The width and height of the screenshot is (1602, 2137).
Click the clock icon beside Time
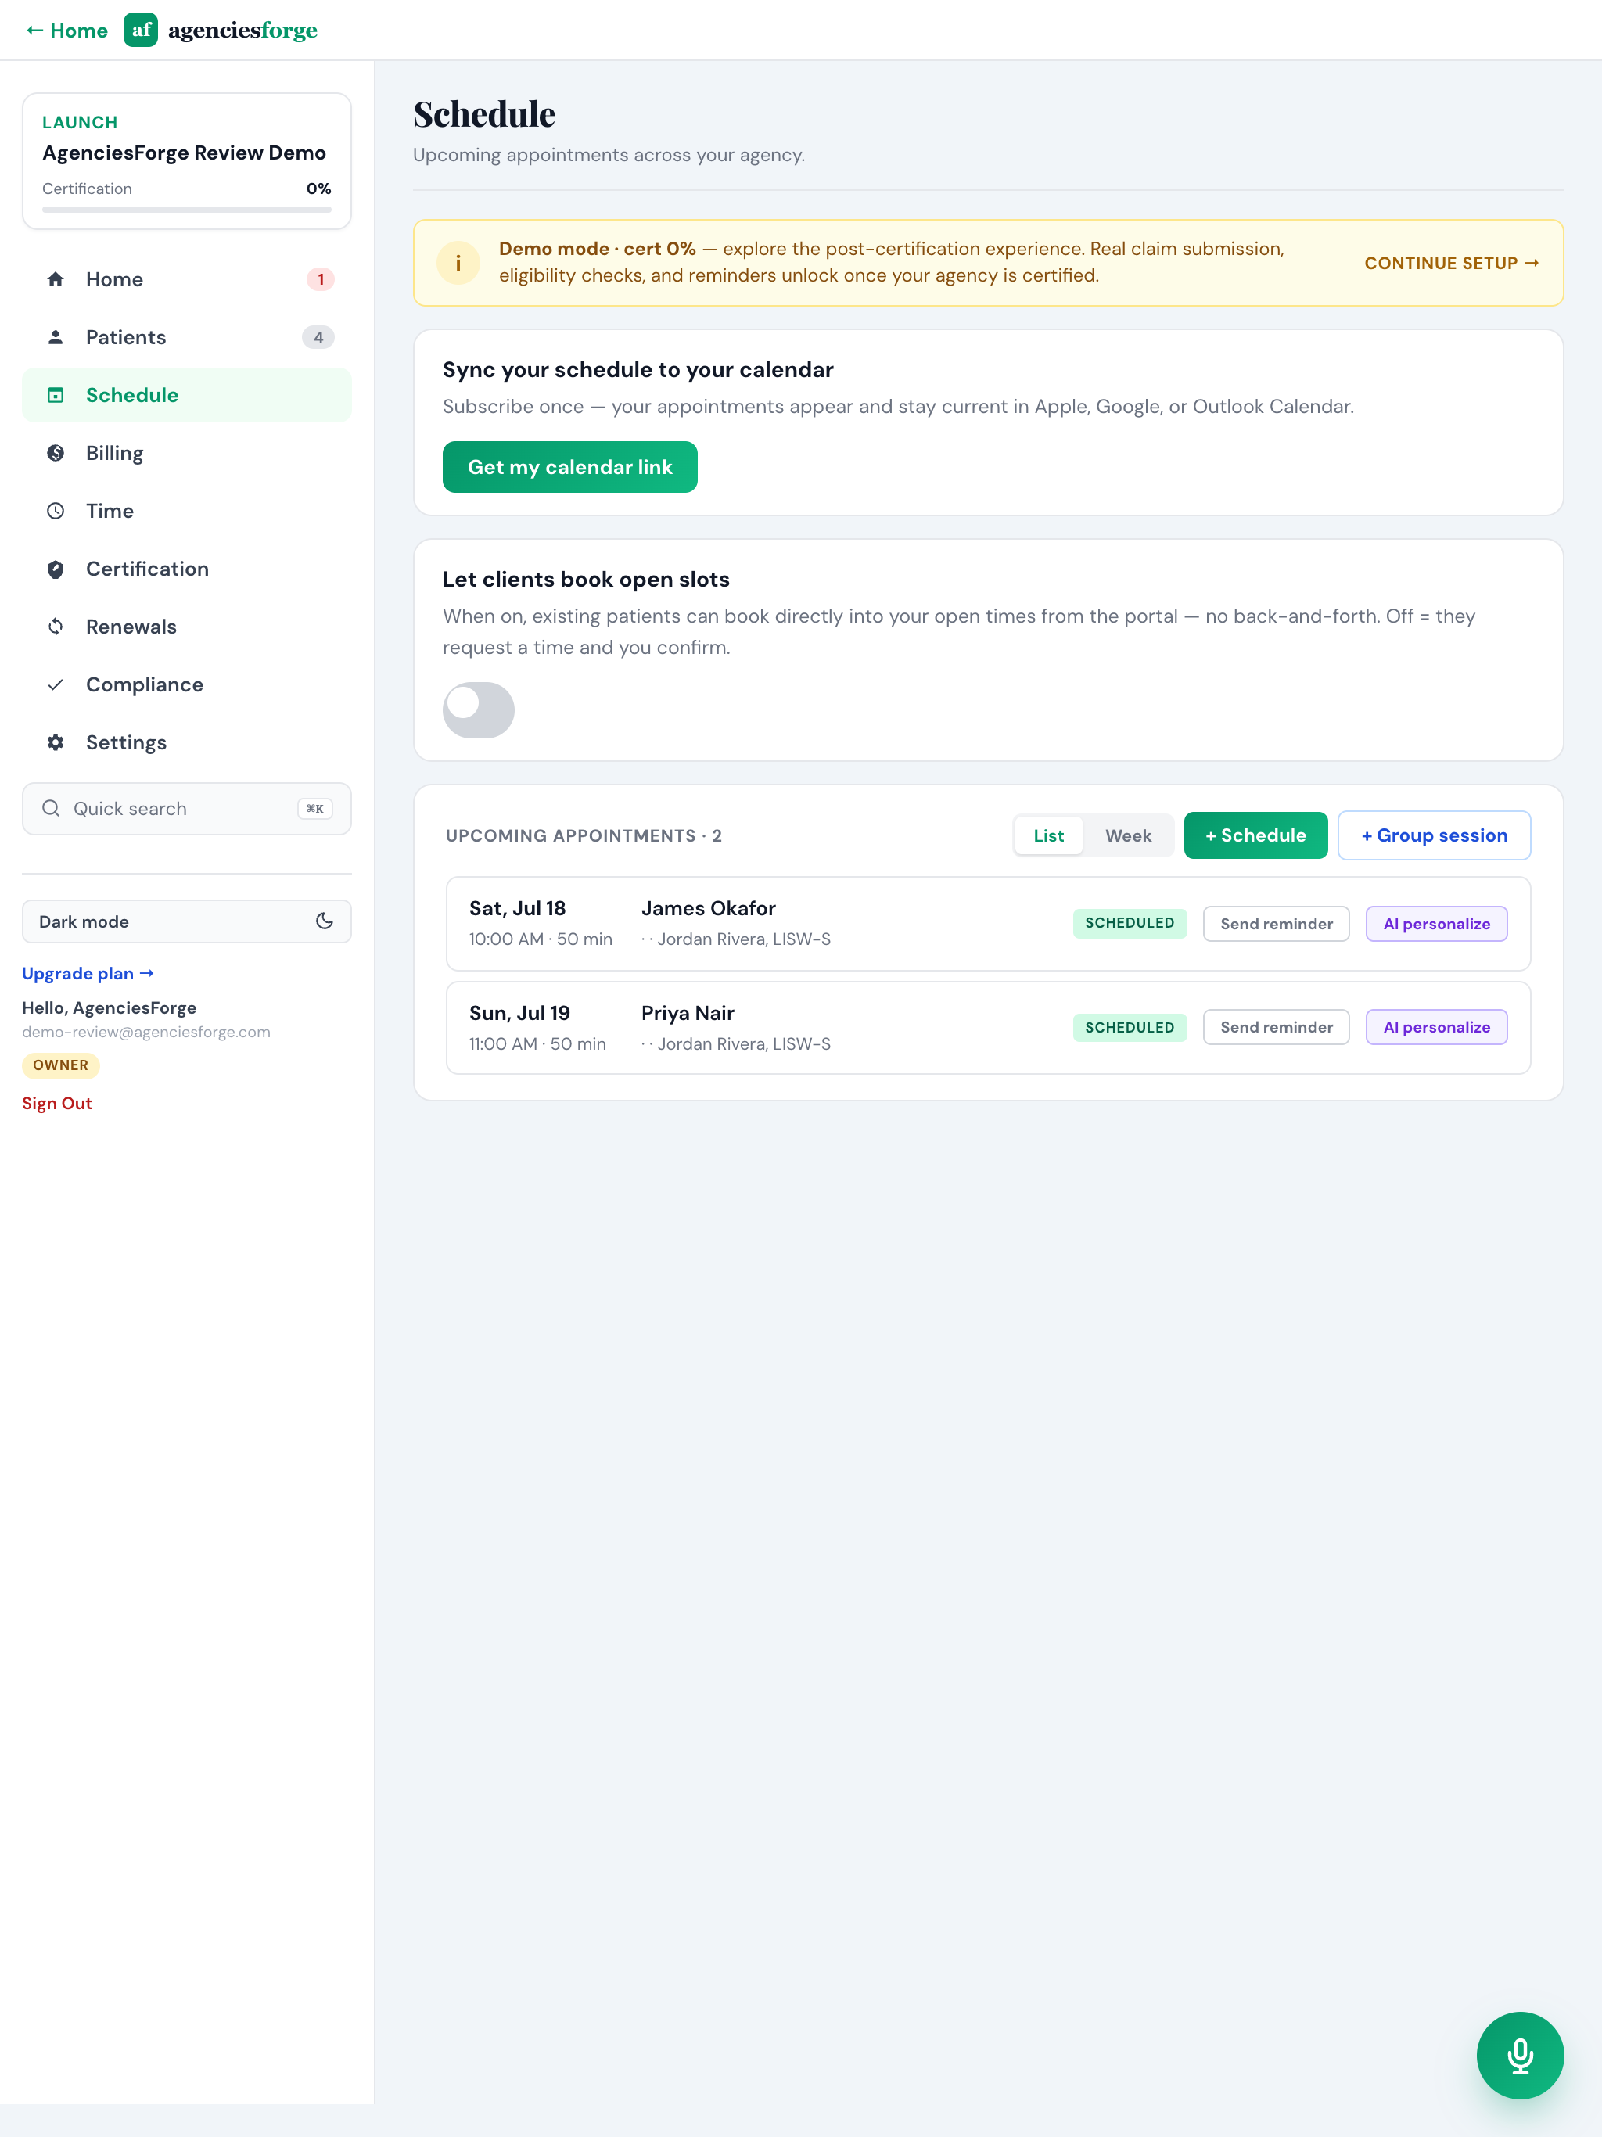click(56, 511)
